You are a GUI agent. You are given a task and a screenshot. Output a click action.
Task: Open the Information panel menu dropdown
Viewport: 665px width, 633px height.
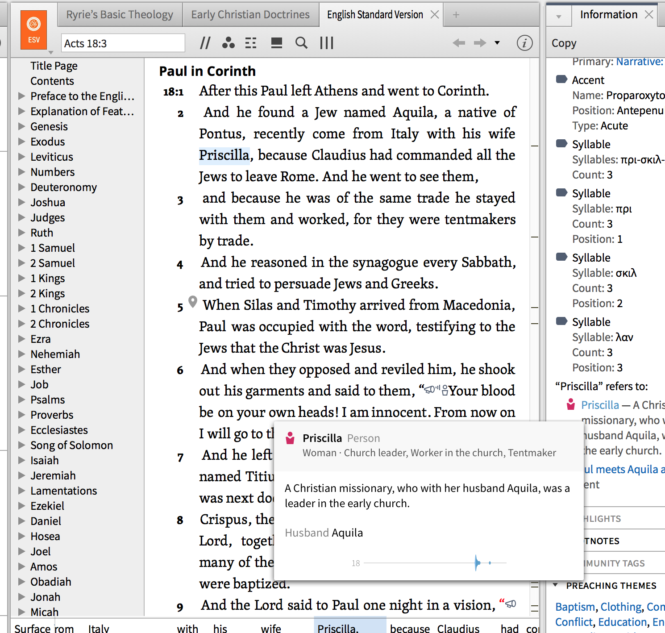coord(559,17)
